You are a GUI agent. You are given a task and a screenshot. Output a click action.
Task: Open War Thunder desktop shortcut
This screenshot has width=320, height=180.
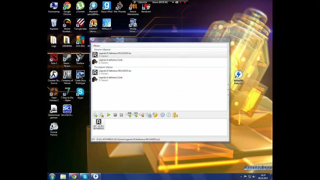[x=120, y=7]
